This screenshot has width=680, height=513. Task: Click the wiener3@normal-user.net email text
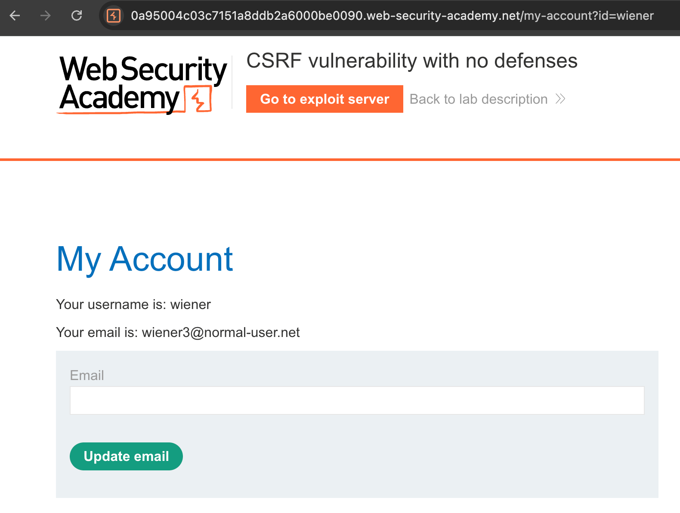coord(221,332)
